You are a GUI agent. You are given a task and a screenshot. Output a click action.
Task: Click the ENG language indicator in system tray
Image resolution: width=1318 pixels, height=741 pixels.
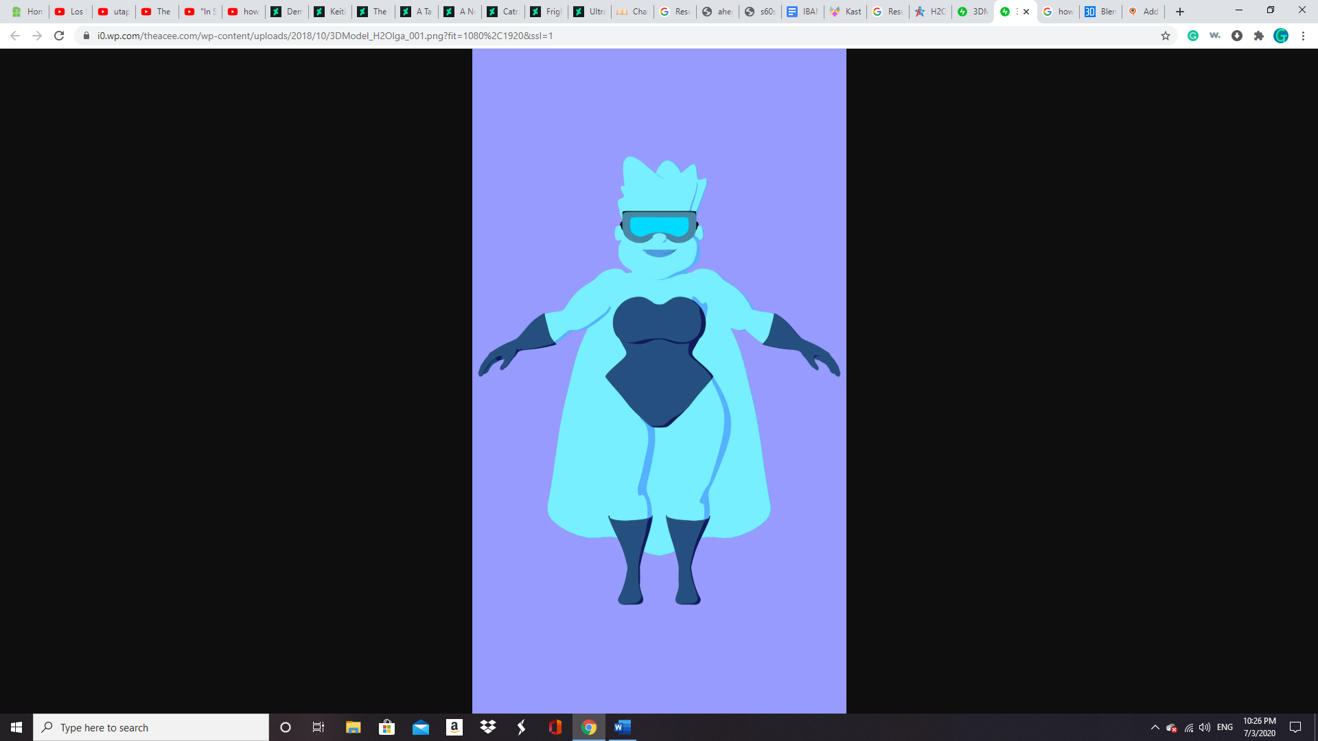1224,727
